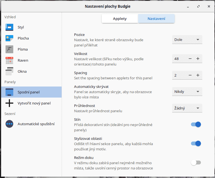Click the plus icon to create new panel
Screen dimensions: 215x178
tap(9, 103)
